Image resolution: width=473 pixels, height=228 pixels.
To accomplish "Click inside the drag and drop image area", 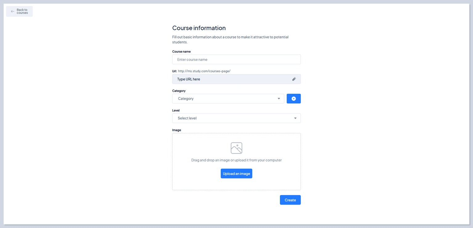I will (x=236, y=161).
